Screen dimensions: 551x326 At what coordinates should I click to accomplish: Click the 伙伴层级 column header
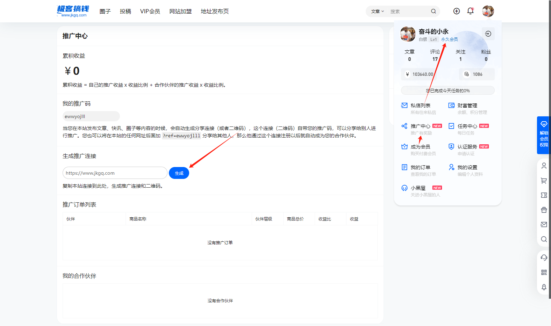tap(267, 219)
